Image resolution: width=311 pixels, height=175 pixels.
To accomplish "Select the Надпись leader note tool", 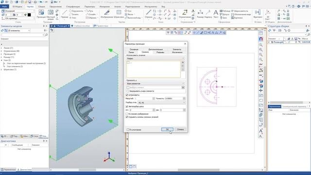I will pos(208,14).
